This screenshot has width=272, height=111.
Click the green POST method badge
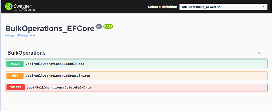click(15, 64)
